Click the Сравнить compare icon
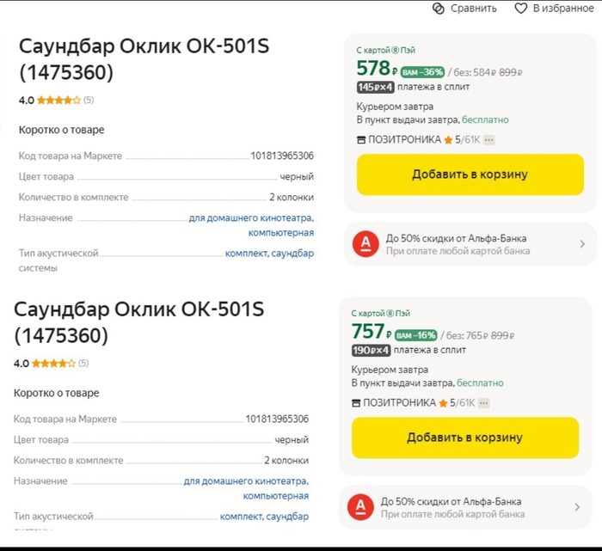 [x=439, y=8]
